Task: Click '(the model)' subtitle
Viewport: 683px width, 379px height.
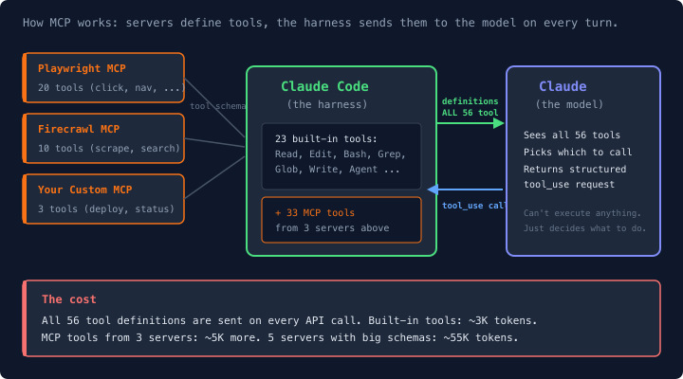Action: click(x=569, y=104)
